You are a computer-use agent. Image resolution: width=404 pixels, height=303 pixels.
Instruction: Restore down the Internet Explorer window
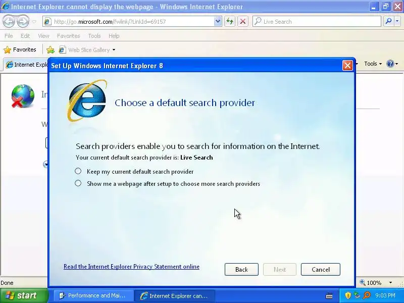pyautogui.click(x=386, y=7)
